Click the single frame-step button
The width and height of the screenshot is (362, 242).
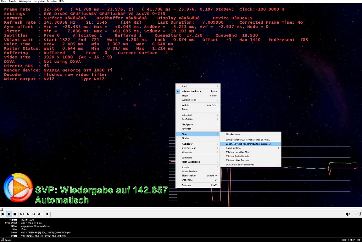click(47, 214)
